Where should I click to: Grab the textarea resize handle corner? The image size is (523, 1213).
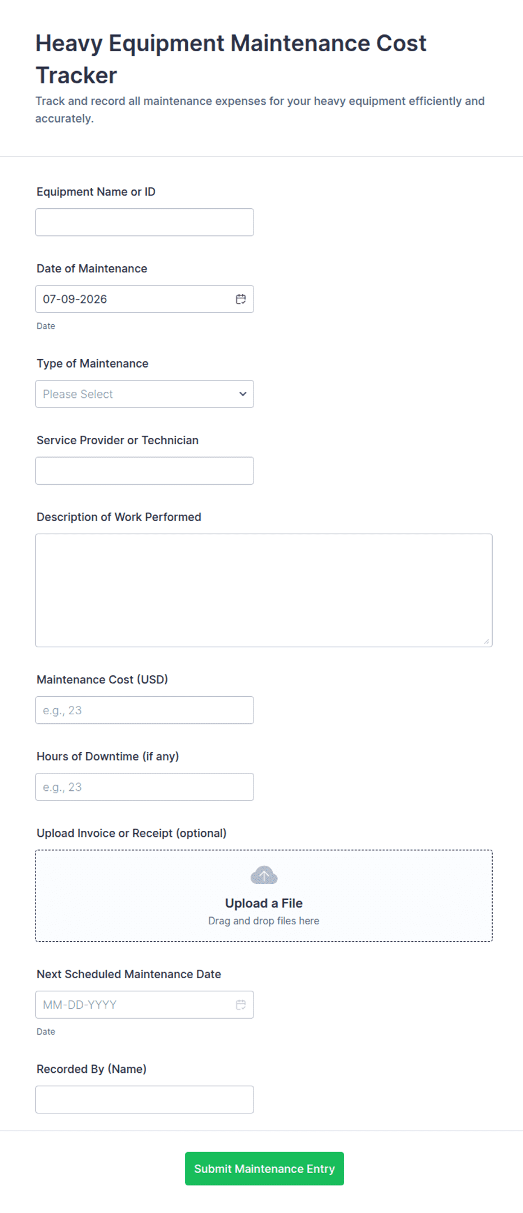[486, 641]
